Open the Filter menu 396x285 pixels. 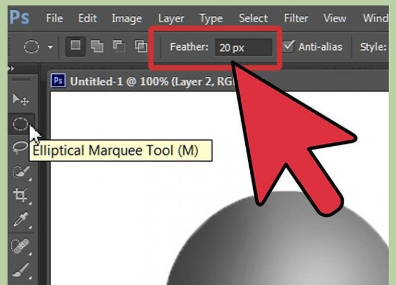pyautogui.click(x=296, y=18)
